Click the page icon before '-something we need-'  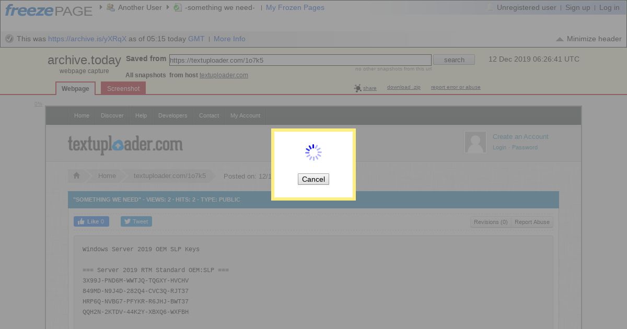click(178, 7)
